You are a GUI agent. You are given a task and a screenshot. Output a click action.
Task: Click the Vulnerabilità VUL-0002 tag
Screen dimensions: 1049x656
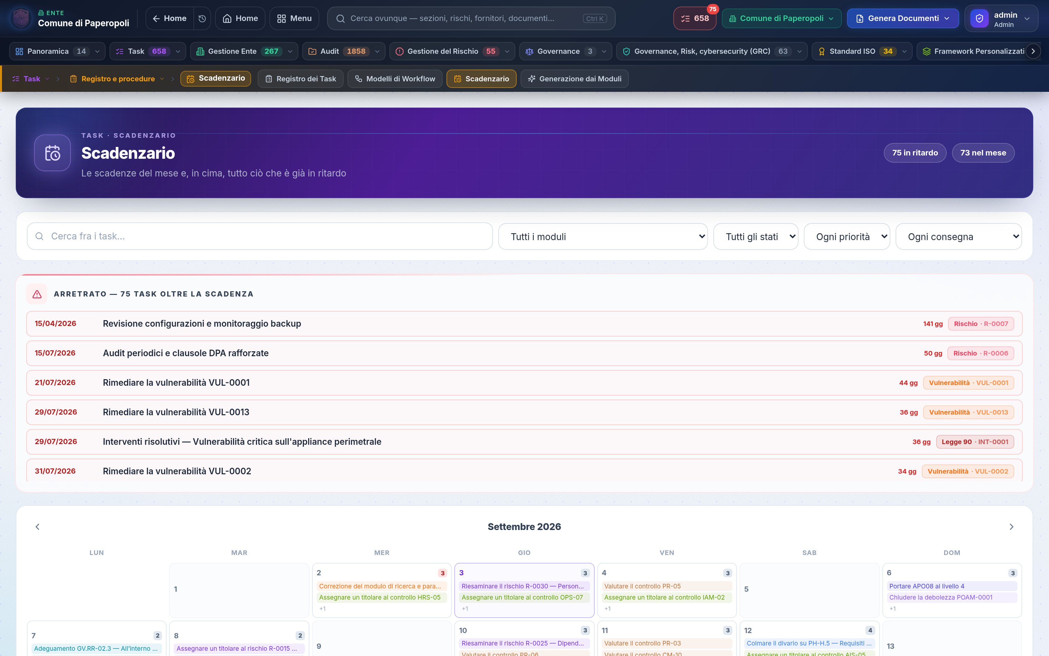click(967, 471)
